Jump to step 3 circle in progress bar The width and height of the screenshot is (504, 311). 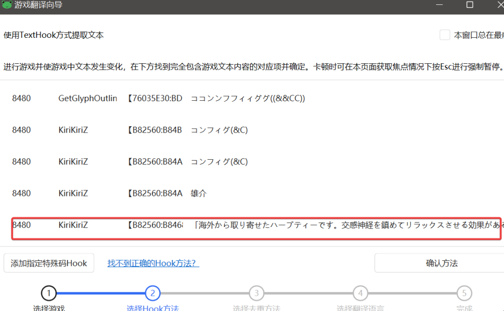point(256,294)
